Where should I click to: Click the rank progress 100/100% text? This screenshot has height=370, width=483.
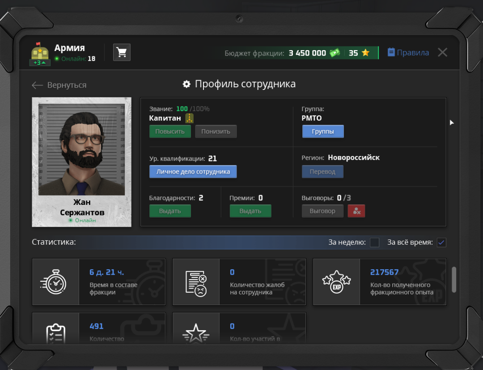(192, 109)
